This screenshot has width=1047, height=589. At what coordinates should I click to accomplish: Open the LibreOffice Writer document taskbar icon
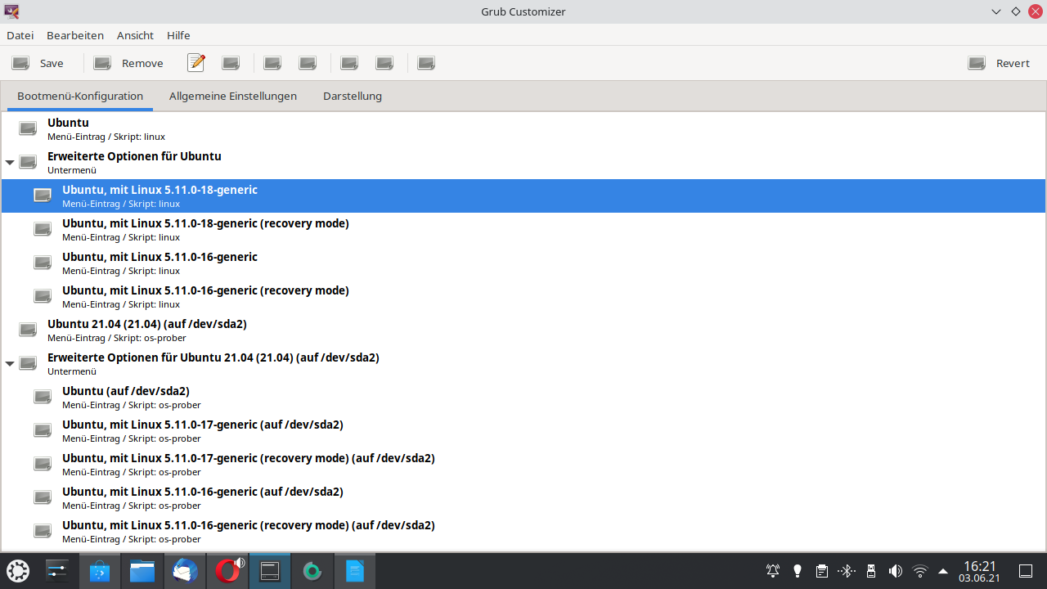355,571
